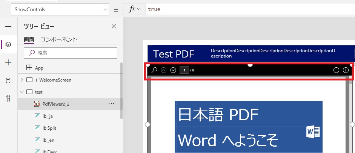Zoom in PDF with plus icon

[346, 70]
